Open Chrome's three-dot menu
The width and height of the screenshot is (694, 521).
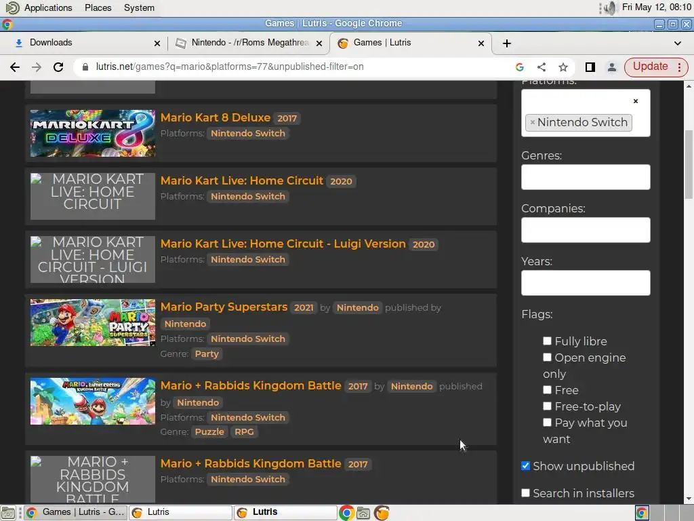[x=679, y=67]
